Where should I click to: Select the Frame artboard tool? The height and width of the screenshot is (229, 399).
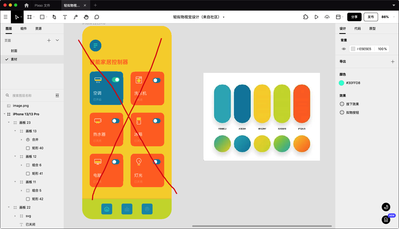(x=29, y=17)
